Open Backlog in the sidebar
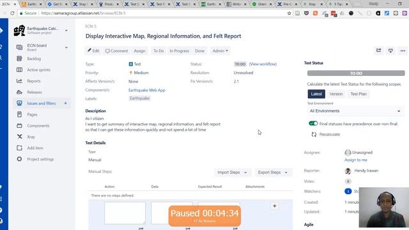This screenshot has height=230, width=409. [34, 59]
